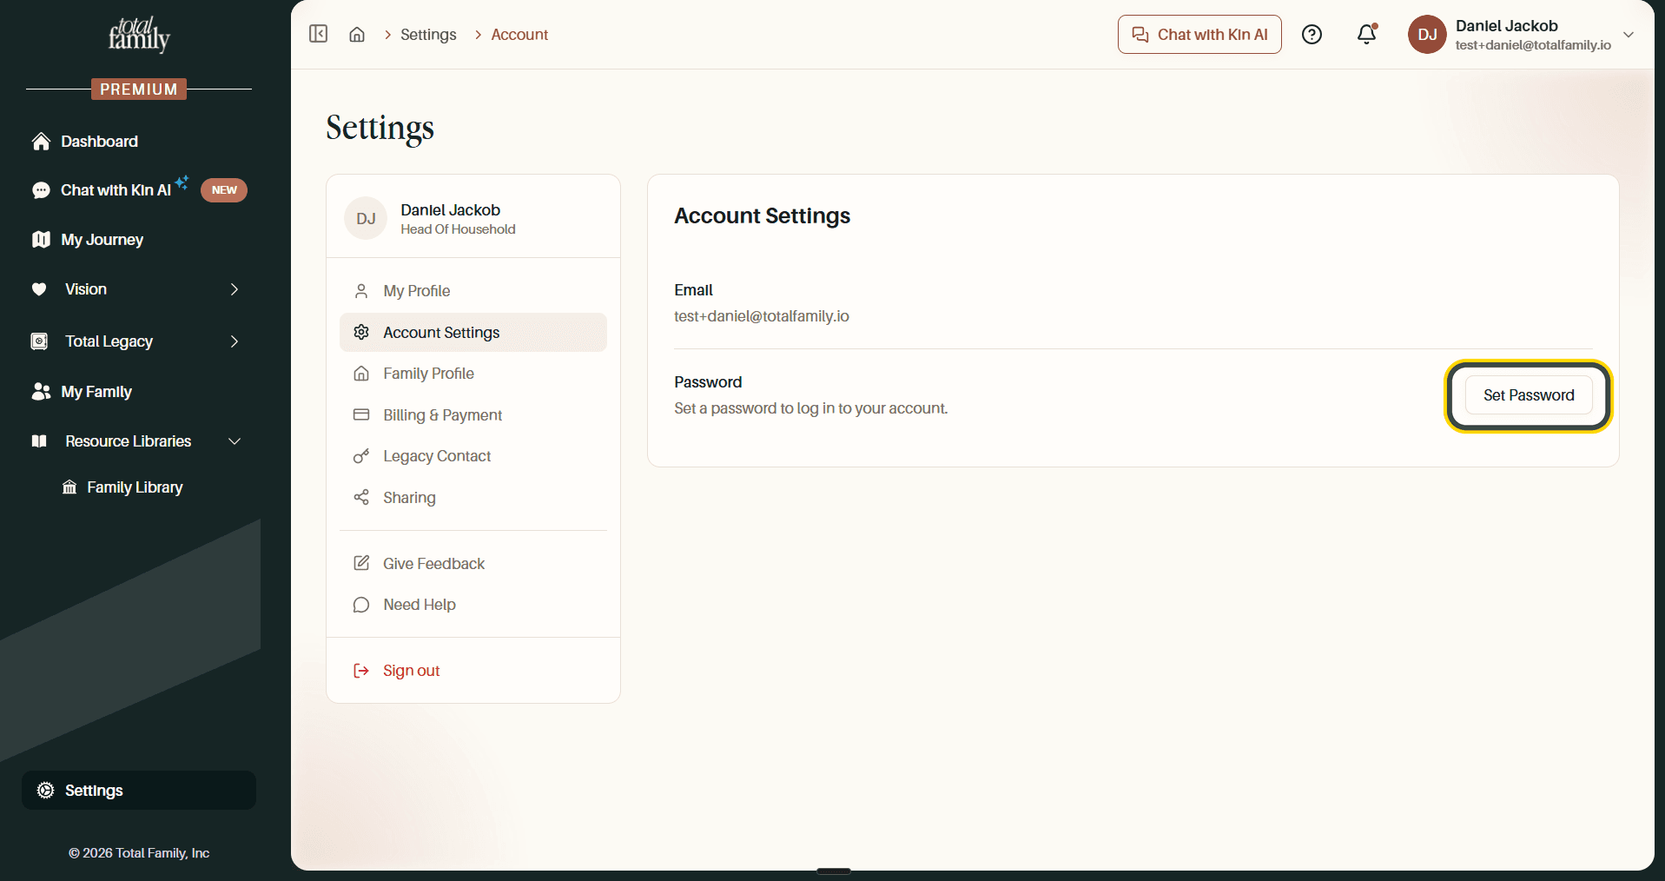Click the Family Profile house icon
The width and height of the screenshot is (1665, 881).
pyautogui.click(x=361, y=374)
